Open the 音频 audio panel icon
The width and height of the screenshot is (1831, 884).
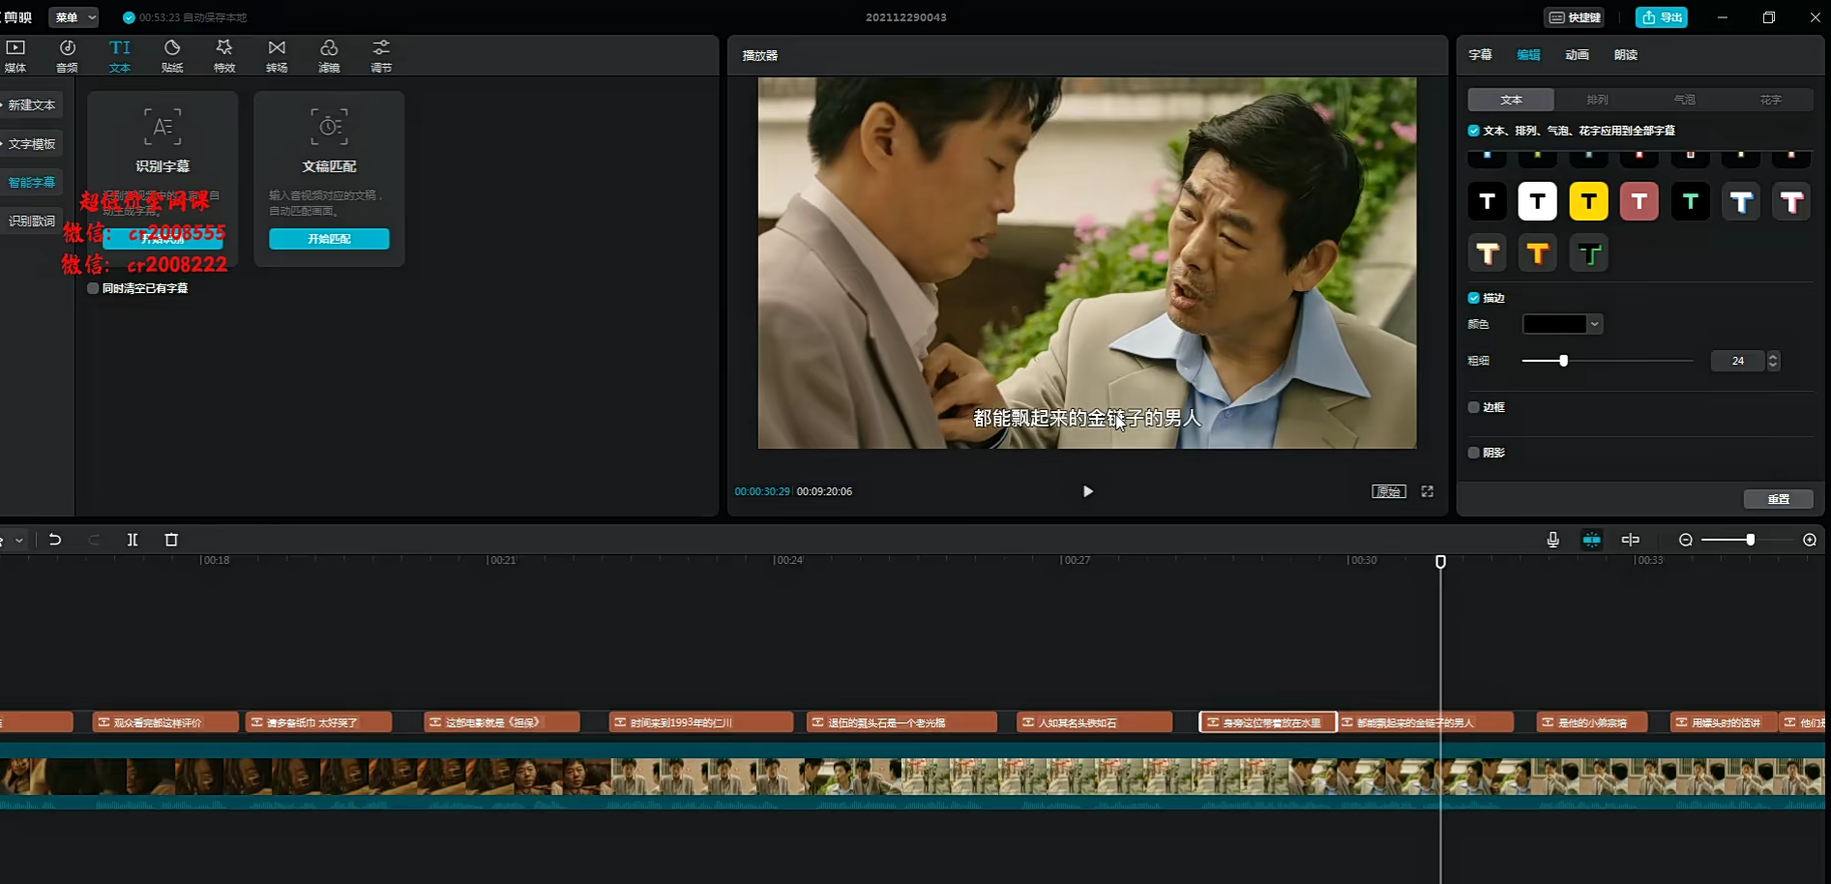pos(67,55)
